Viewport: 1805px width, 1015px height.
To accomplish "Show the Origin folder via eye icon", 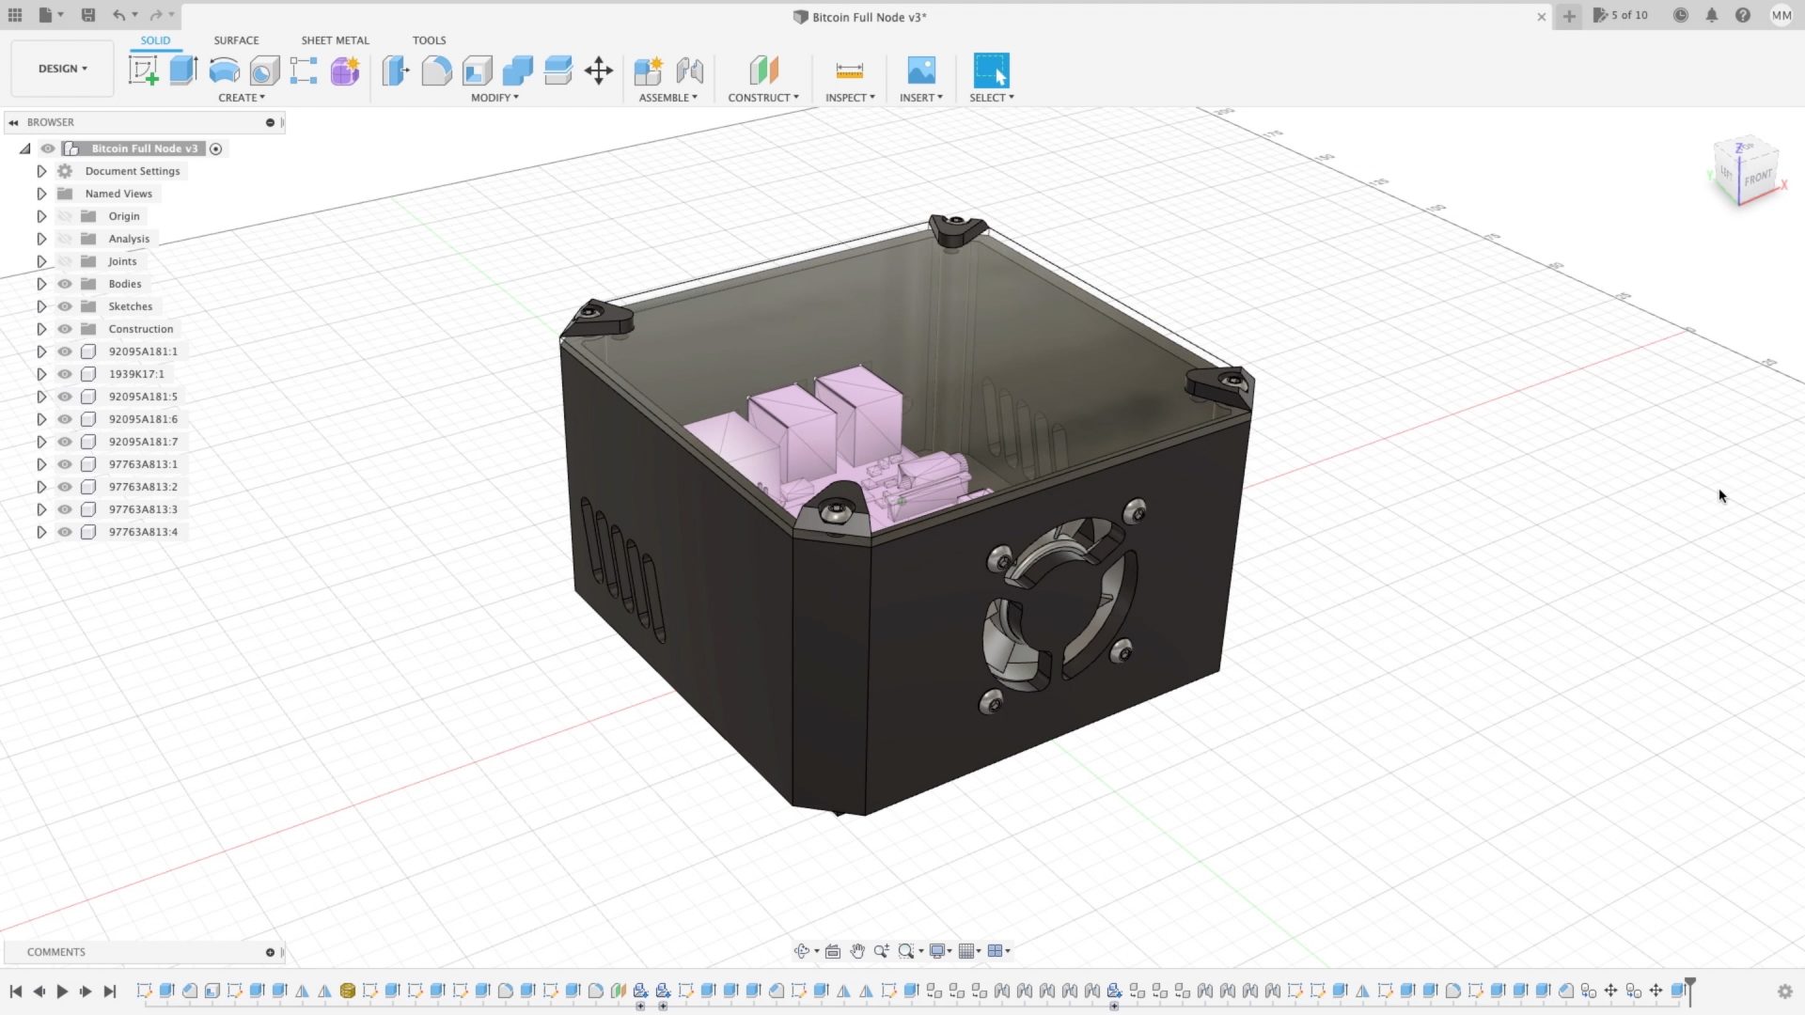I will 65,216.
